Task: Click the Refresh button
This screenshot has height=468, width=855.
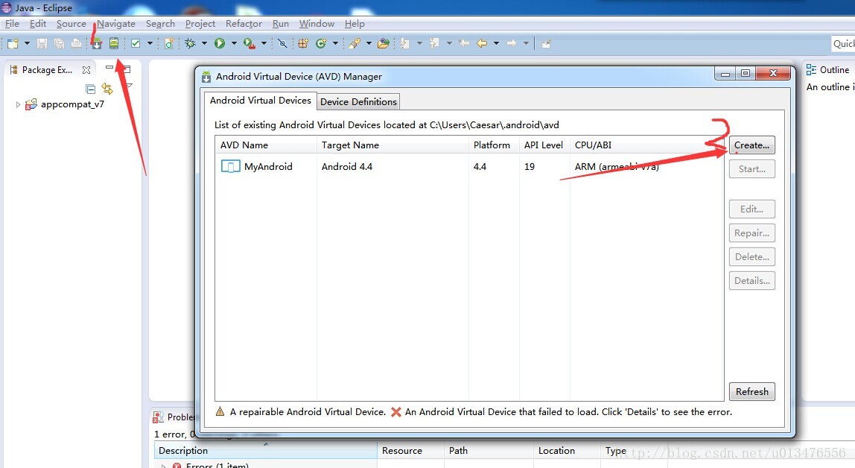Action: click(x=752, y=392)
